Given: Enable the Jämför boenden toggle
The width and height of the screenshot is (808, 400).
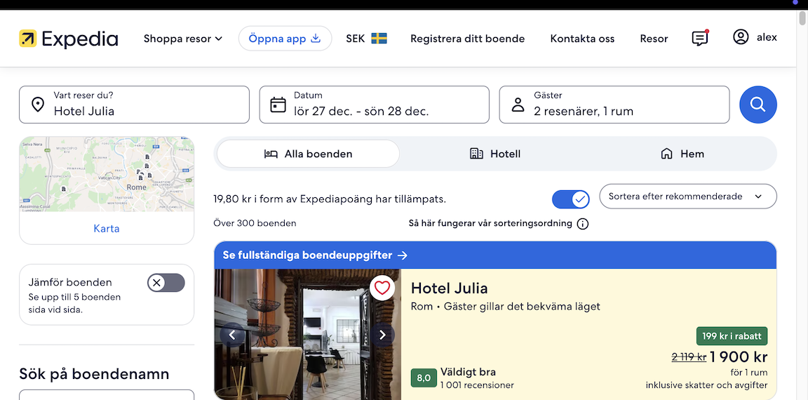Looking at the screenshot, I should (x=166, y=283).
